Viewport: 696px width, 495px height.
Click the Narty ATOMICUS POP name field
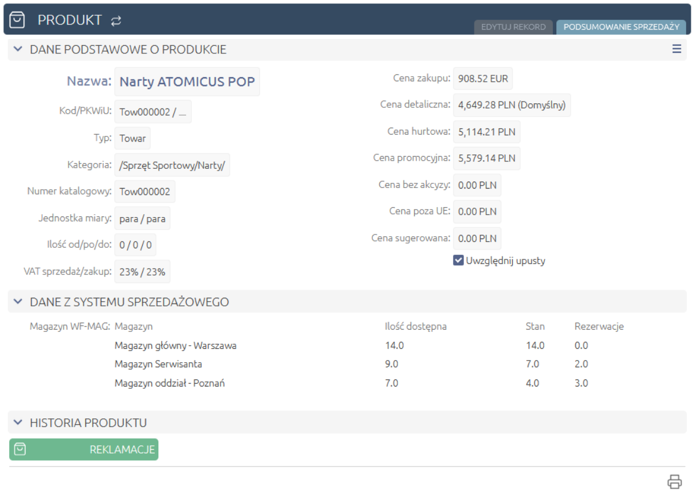click(187, 82)
